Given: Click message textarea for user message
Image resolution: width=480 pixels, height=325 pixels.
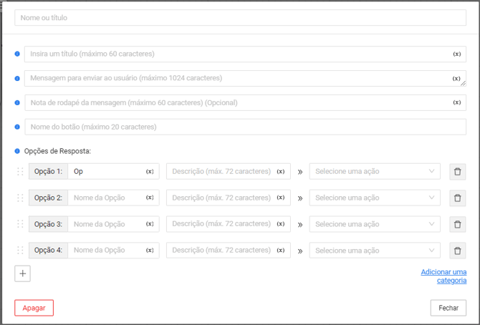Looking at the screenshot, I should (x=236, y=79).
